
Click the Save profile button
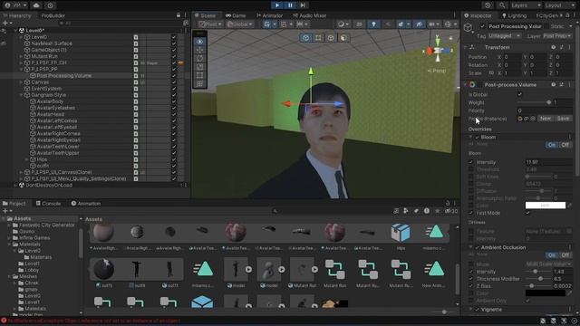pyautogui.click(x=564, y=119)
